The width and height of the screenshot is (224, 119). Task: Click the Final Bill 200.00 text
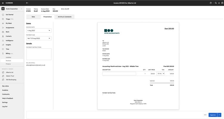(169, 66)
